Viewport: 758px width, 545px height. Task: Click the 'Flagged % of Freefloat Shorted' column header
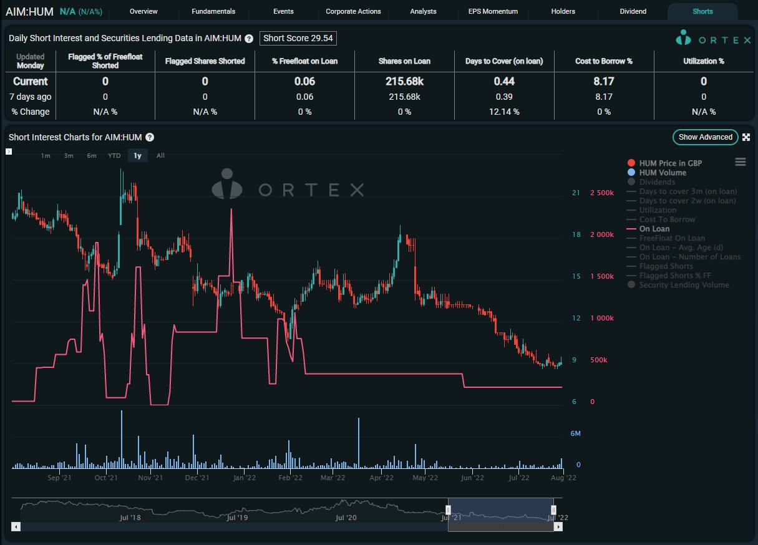105,61
